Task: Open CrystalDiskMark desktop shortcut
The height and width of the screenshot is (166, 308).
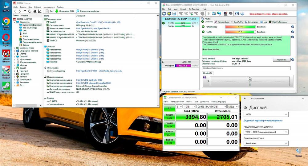Action: coord(6,88)
